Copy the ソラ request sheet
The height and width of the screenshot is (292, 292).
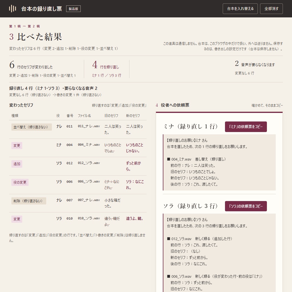click(x=246, y=206)
